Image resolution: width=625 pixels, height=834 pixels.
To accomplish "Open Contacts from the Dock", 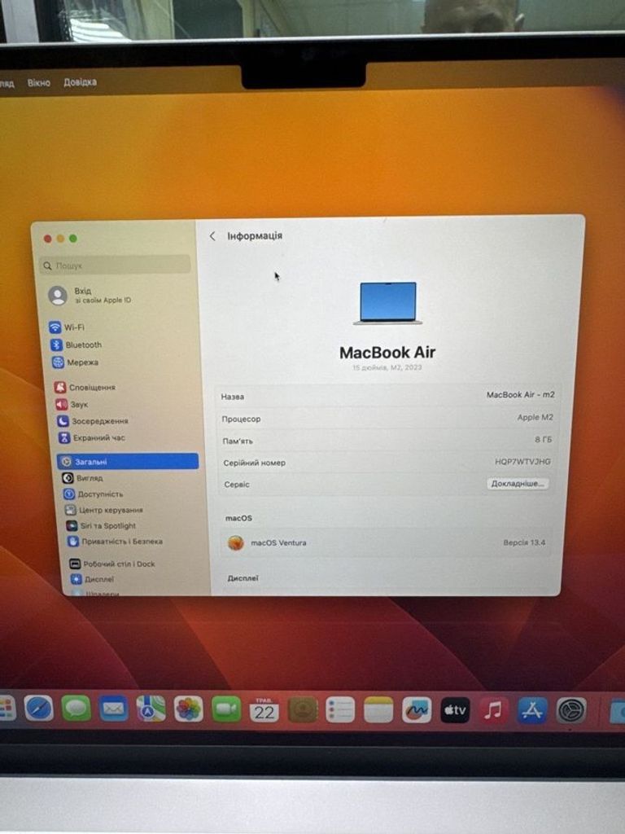I will click(x=303, y=709).
